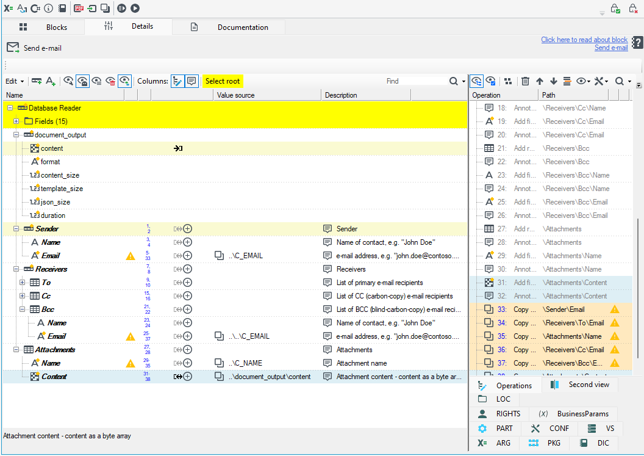Click the yellow Select root button
Viewport: 644px width, 456px height.
[223, 81]
